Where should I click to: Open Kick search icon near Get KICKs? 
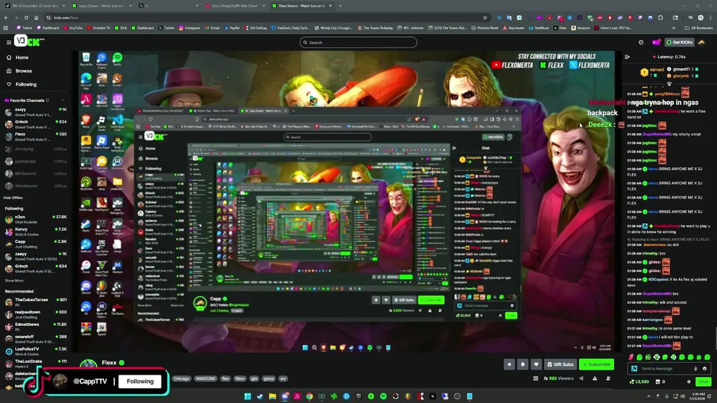click(641, 43)
